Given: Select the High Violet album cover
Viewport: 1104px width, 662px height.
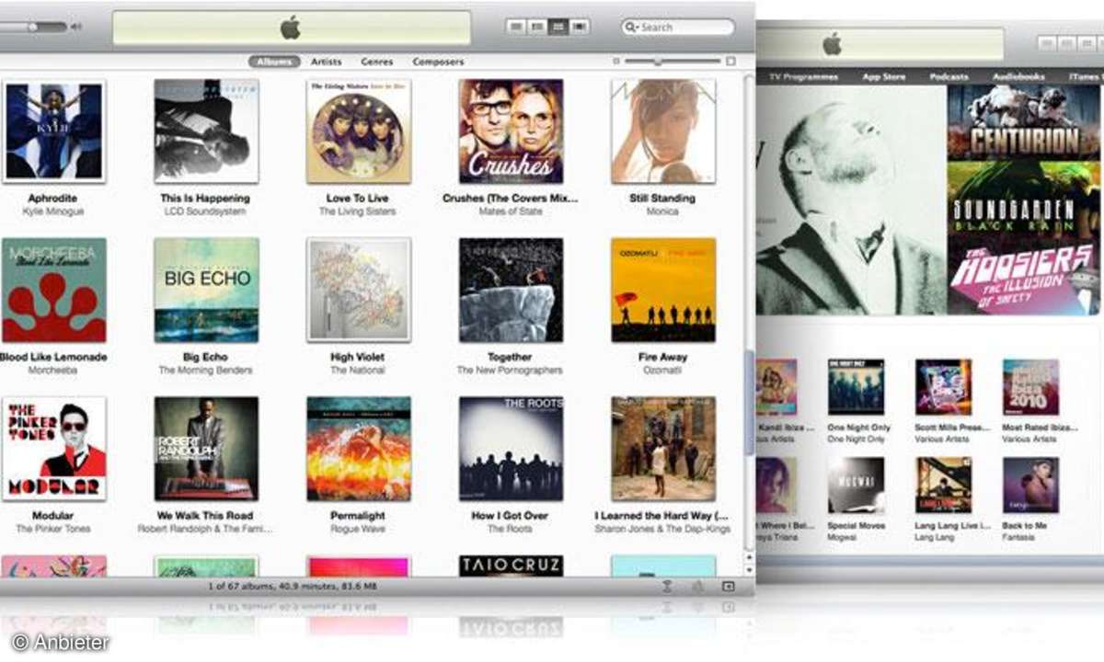Looking at the screenshot, I should tap(359, 290).
